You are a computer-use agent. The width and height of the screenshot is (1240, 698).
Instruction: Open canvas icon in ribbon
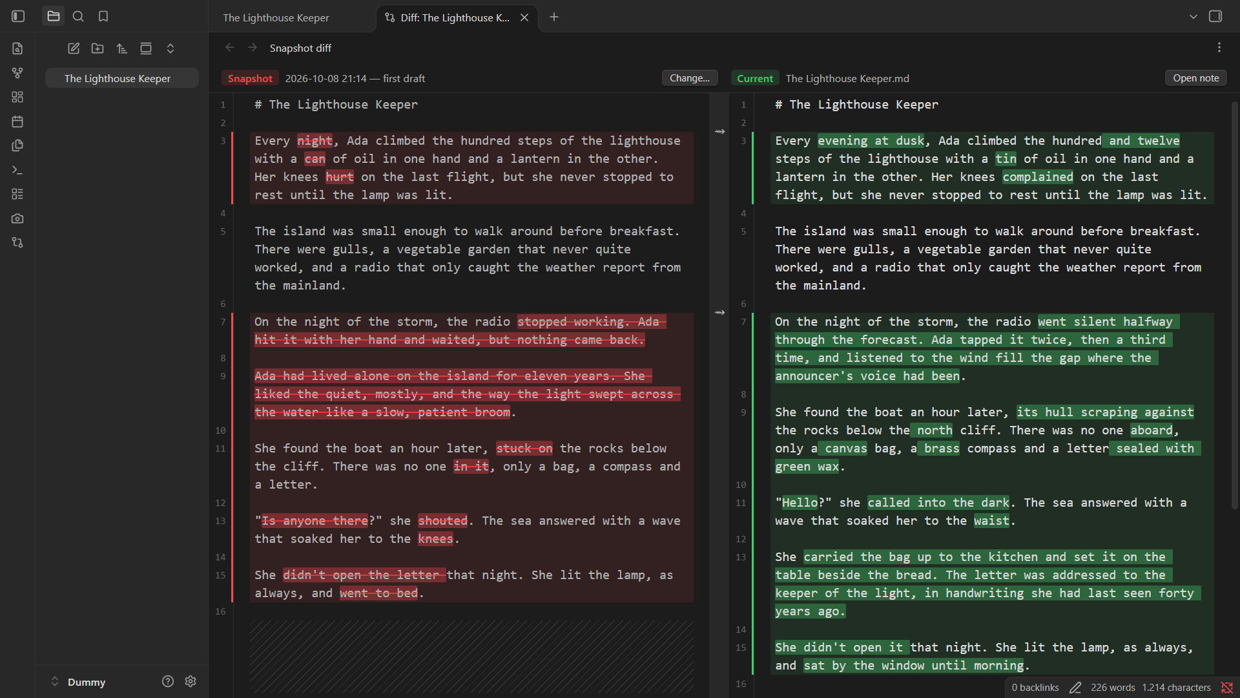tap(17, 97)
